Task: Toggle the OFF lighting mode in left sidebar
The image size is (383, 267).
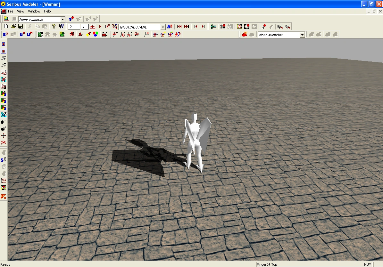Action: (x=4, y=106)
